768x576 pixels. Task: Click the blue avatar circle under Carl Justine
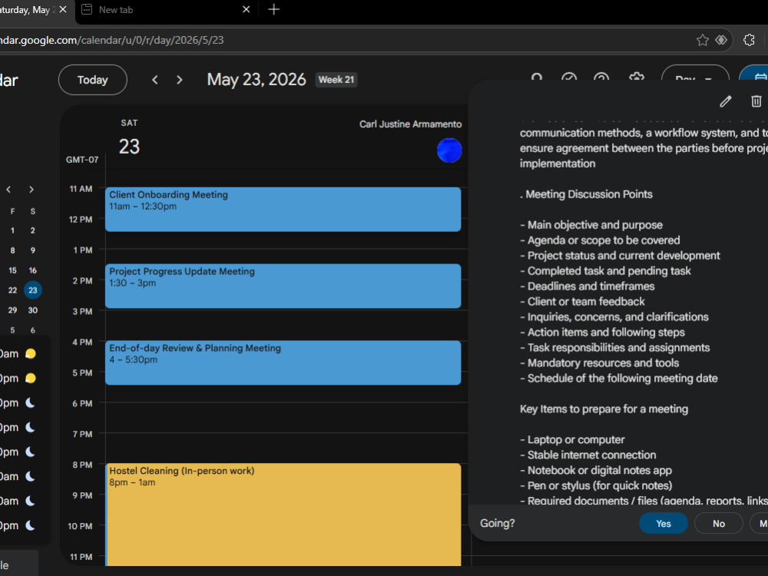pyautogui.click(x=449, y=151)
